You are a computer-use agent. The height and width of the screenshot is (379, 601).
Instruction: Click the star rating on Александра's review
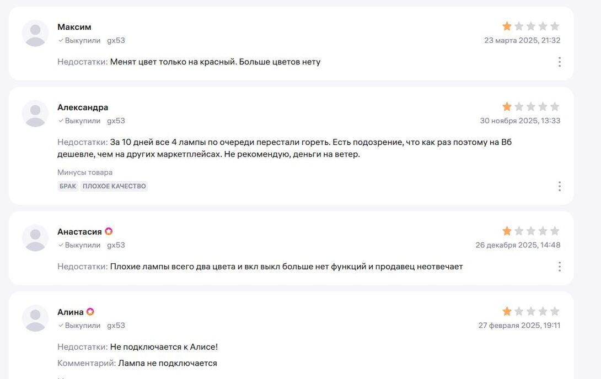coord(530,107)
